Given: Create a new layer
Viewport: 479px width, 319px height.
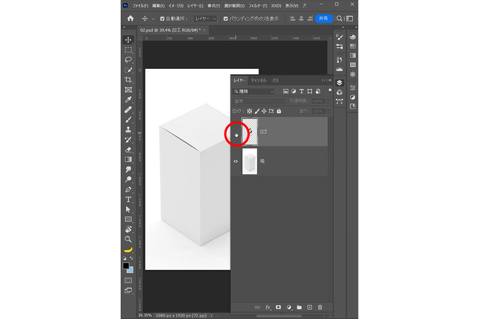Looking at the screenshot, I should pos(310,308).
